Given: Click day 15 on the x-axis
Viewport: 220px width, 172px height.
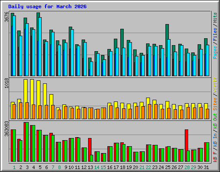Looking at the screenshot, I should click(x=103, y=167).
